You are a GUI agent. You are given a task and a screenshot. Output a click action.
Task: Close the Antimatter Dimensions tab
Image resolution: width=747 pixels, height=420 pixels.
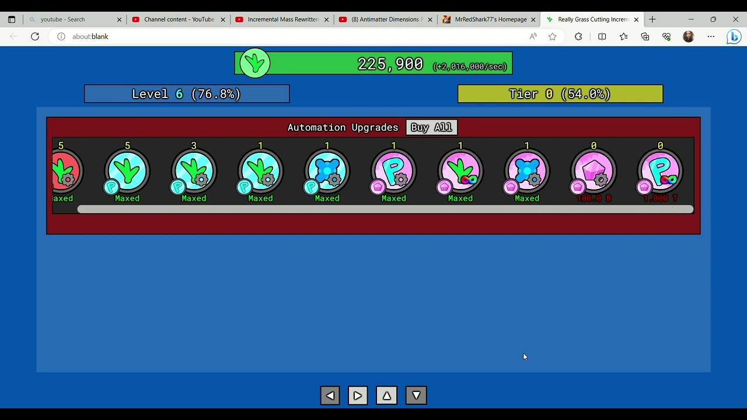[x=430, y=19]
